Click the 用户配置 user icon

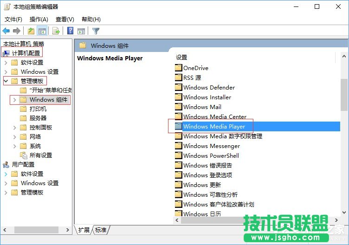pos(6,165)
